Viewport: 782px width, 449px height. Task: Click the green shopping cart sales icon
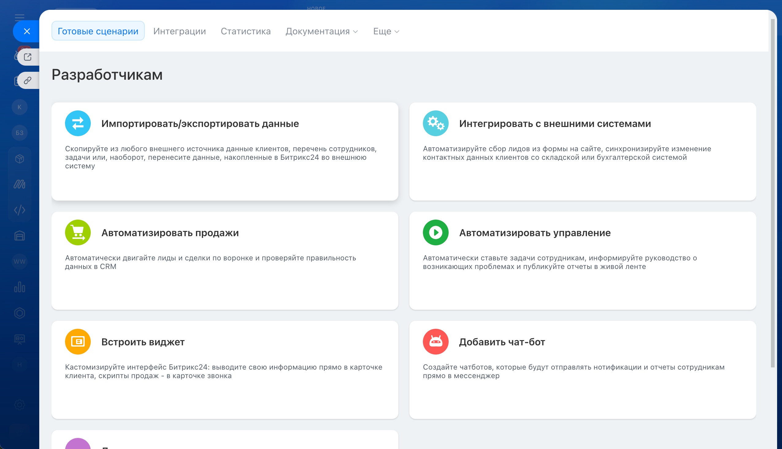[78, 232]
